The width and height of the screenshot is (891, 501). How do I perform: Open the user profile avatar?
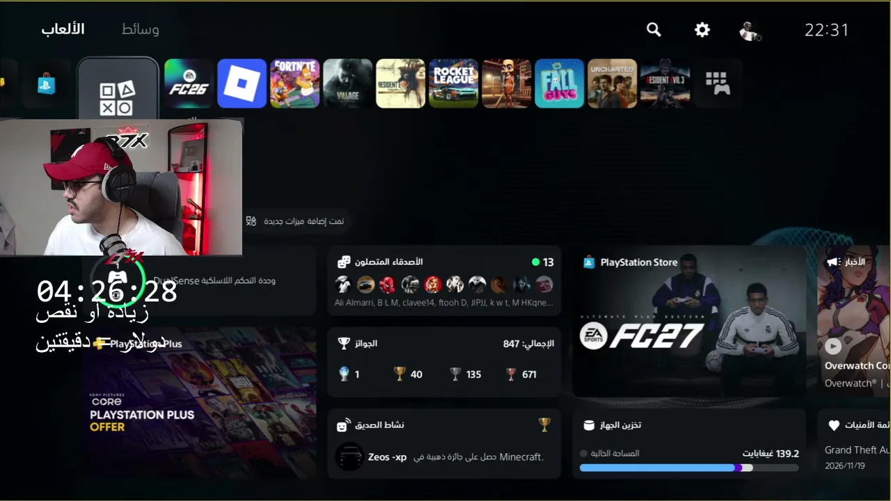pyautogui.click(x=750, y=30)
